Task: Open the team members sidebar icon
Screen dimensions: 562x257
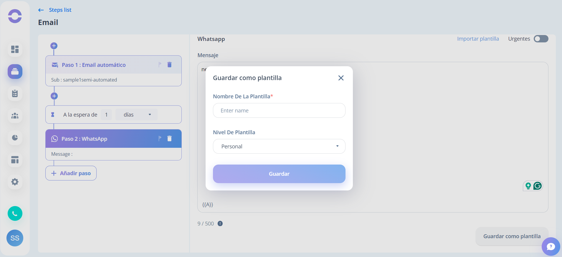Action: click(15, 116)
